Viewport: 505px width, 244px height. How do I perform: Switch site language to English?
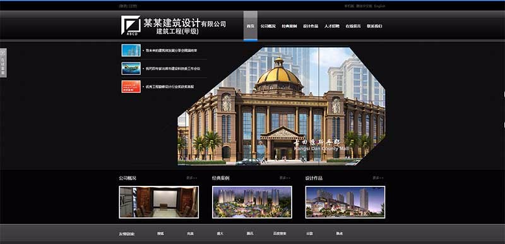coord(379,6)
